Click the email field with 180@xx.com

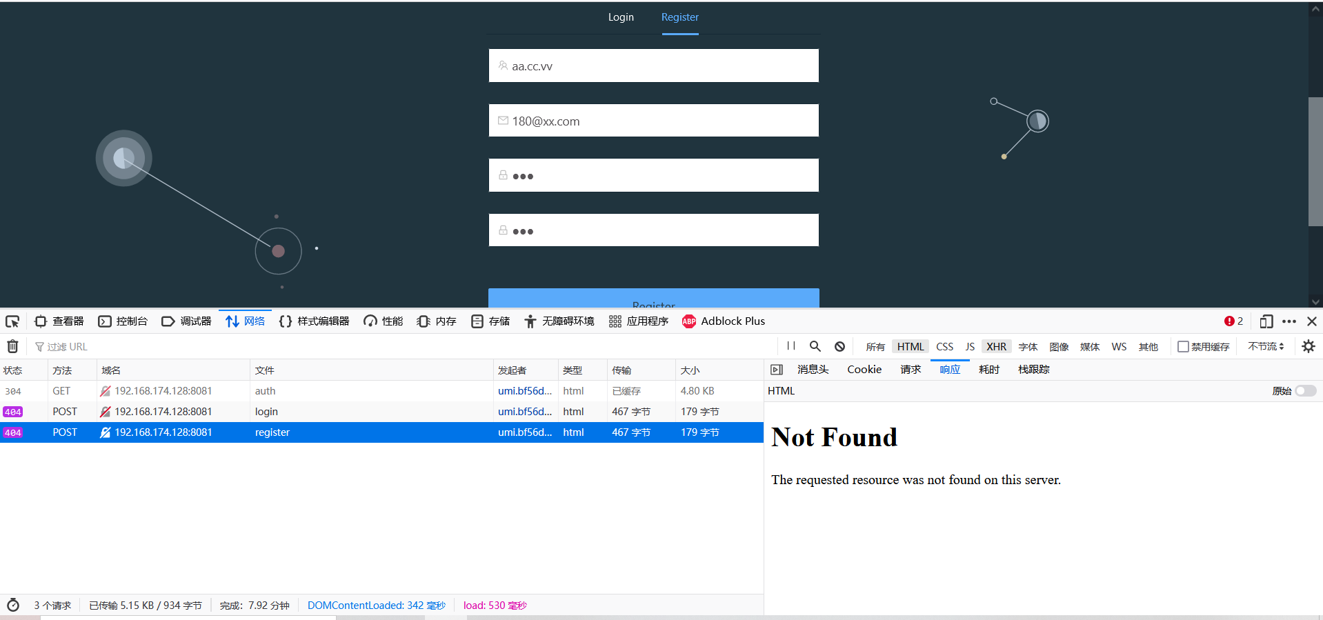(x=654, y=121)
